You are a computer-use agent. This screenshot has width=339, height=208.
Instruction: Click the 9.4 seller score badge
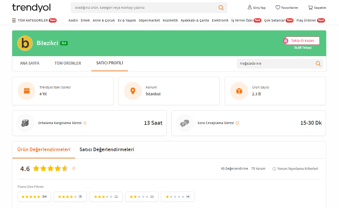coord(64,43)
